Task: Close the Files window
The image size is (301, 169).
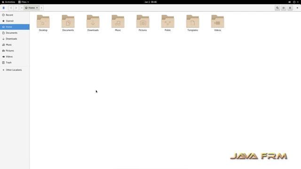Action: pos(297,8)
